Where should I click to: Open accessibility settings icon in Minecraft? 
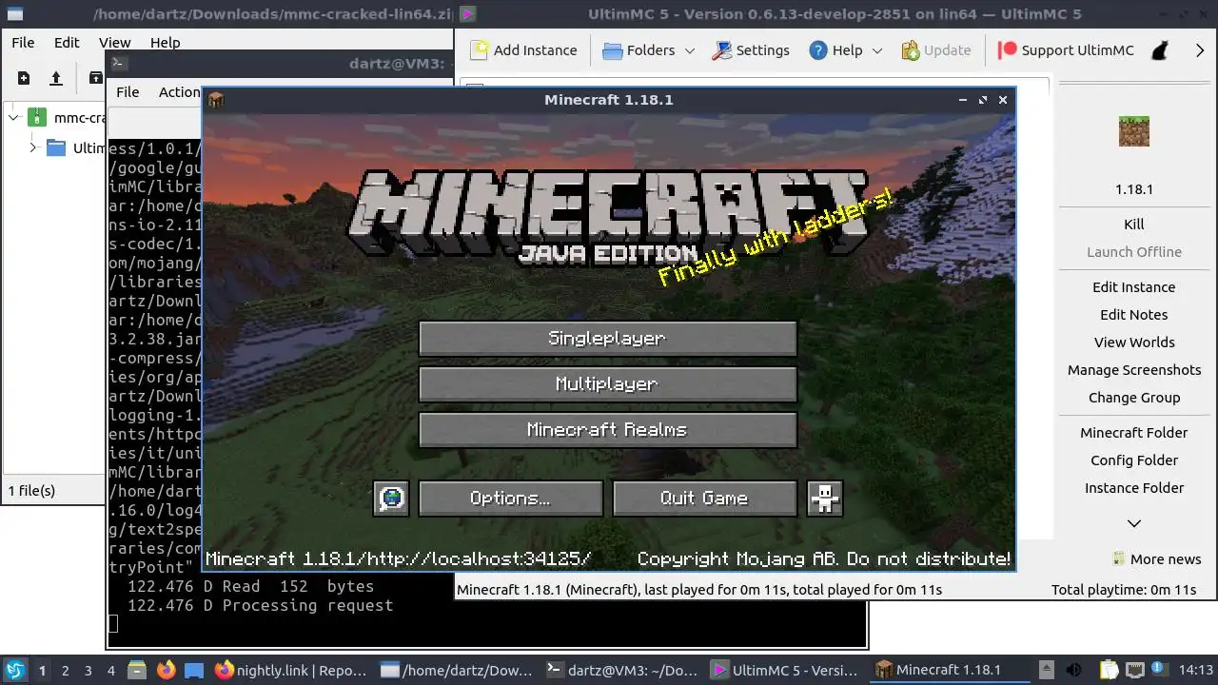coord(825,499)
